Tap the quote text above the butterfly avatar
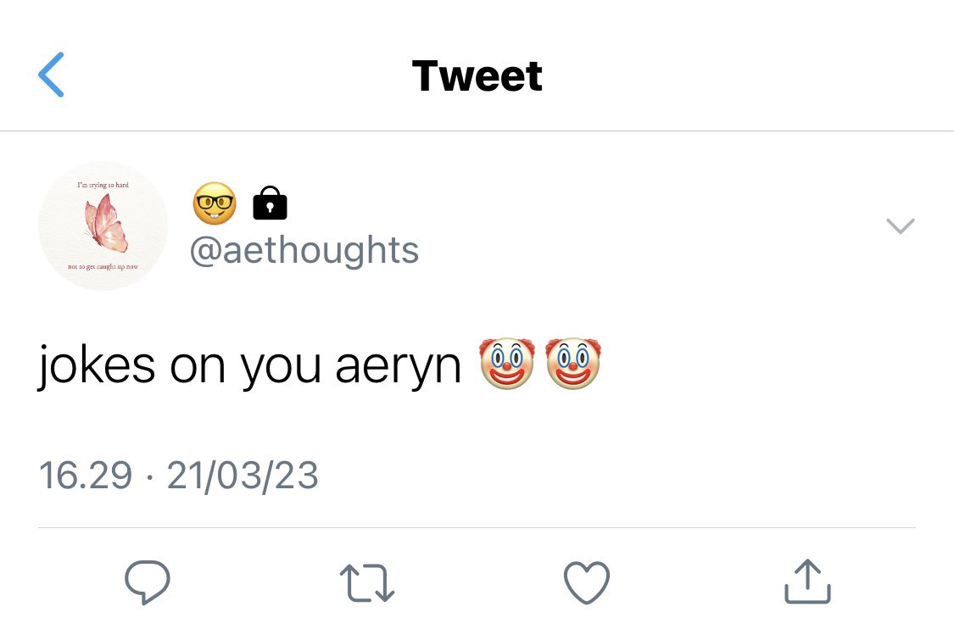 103,184
